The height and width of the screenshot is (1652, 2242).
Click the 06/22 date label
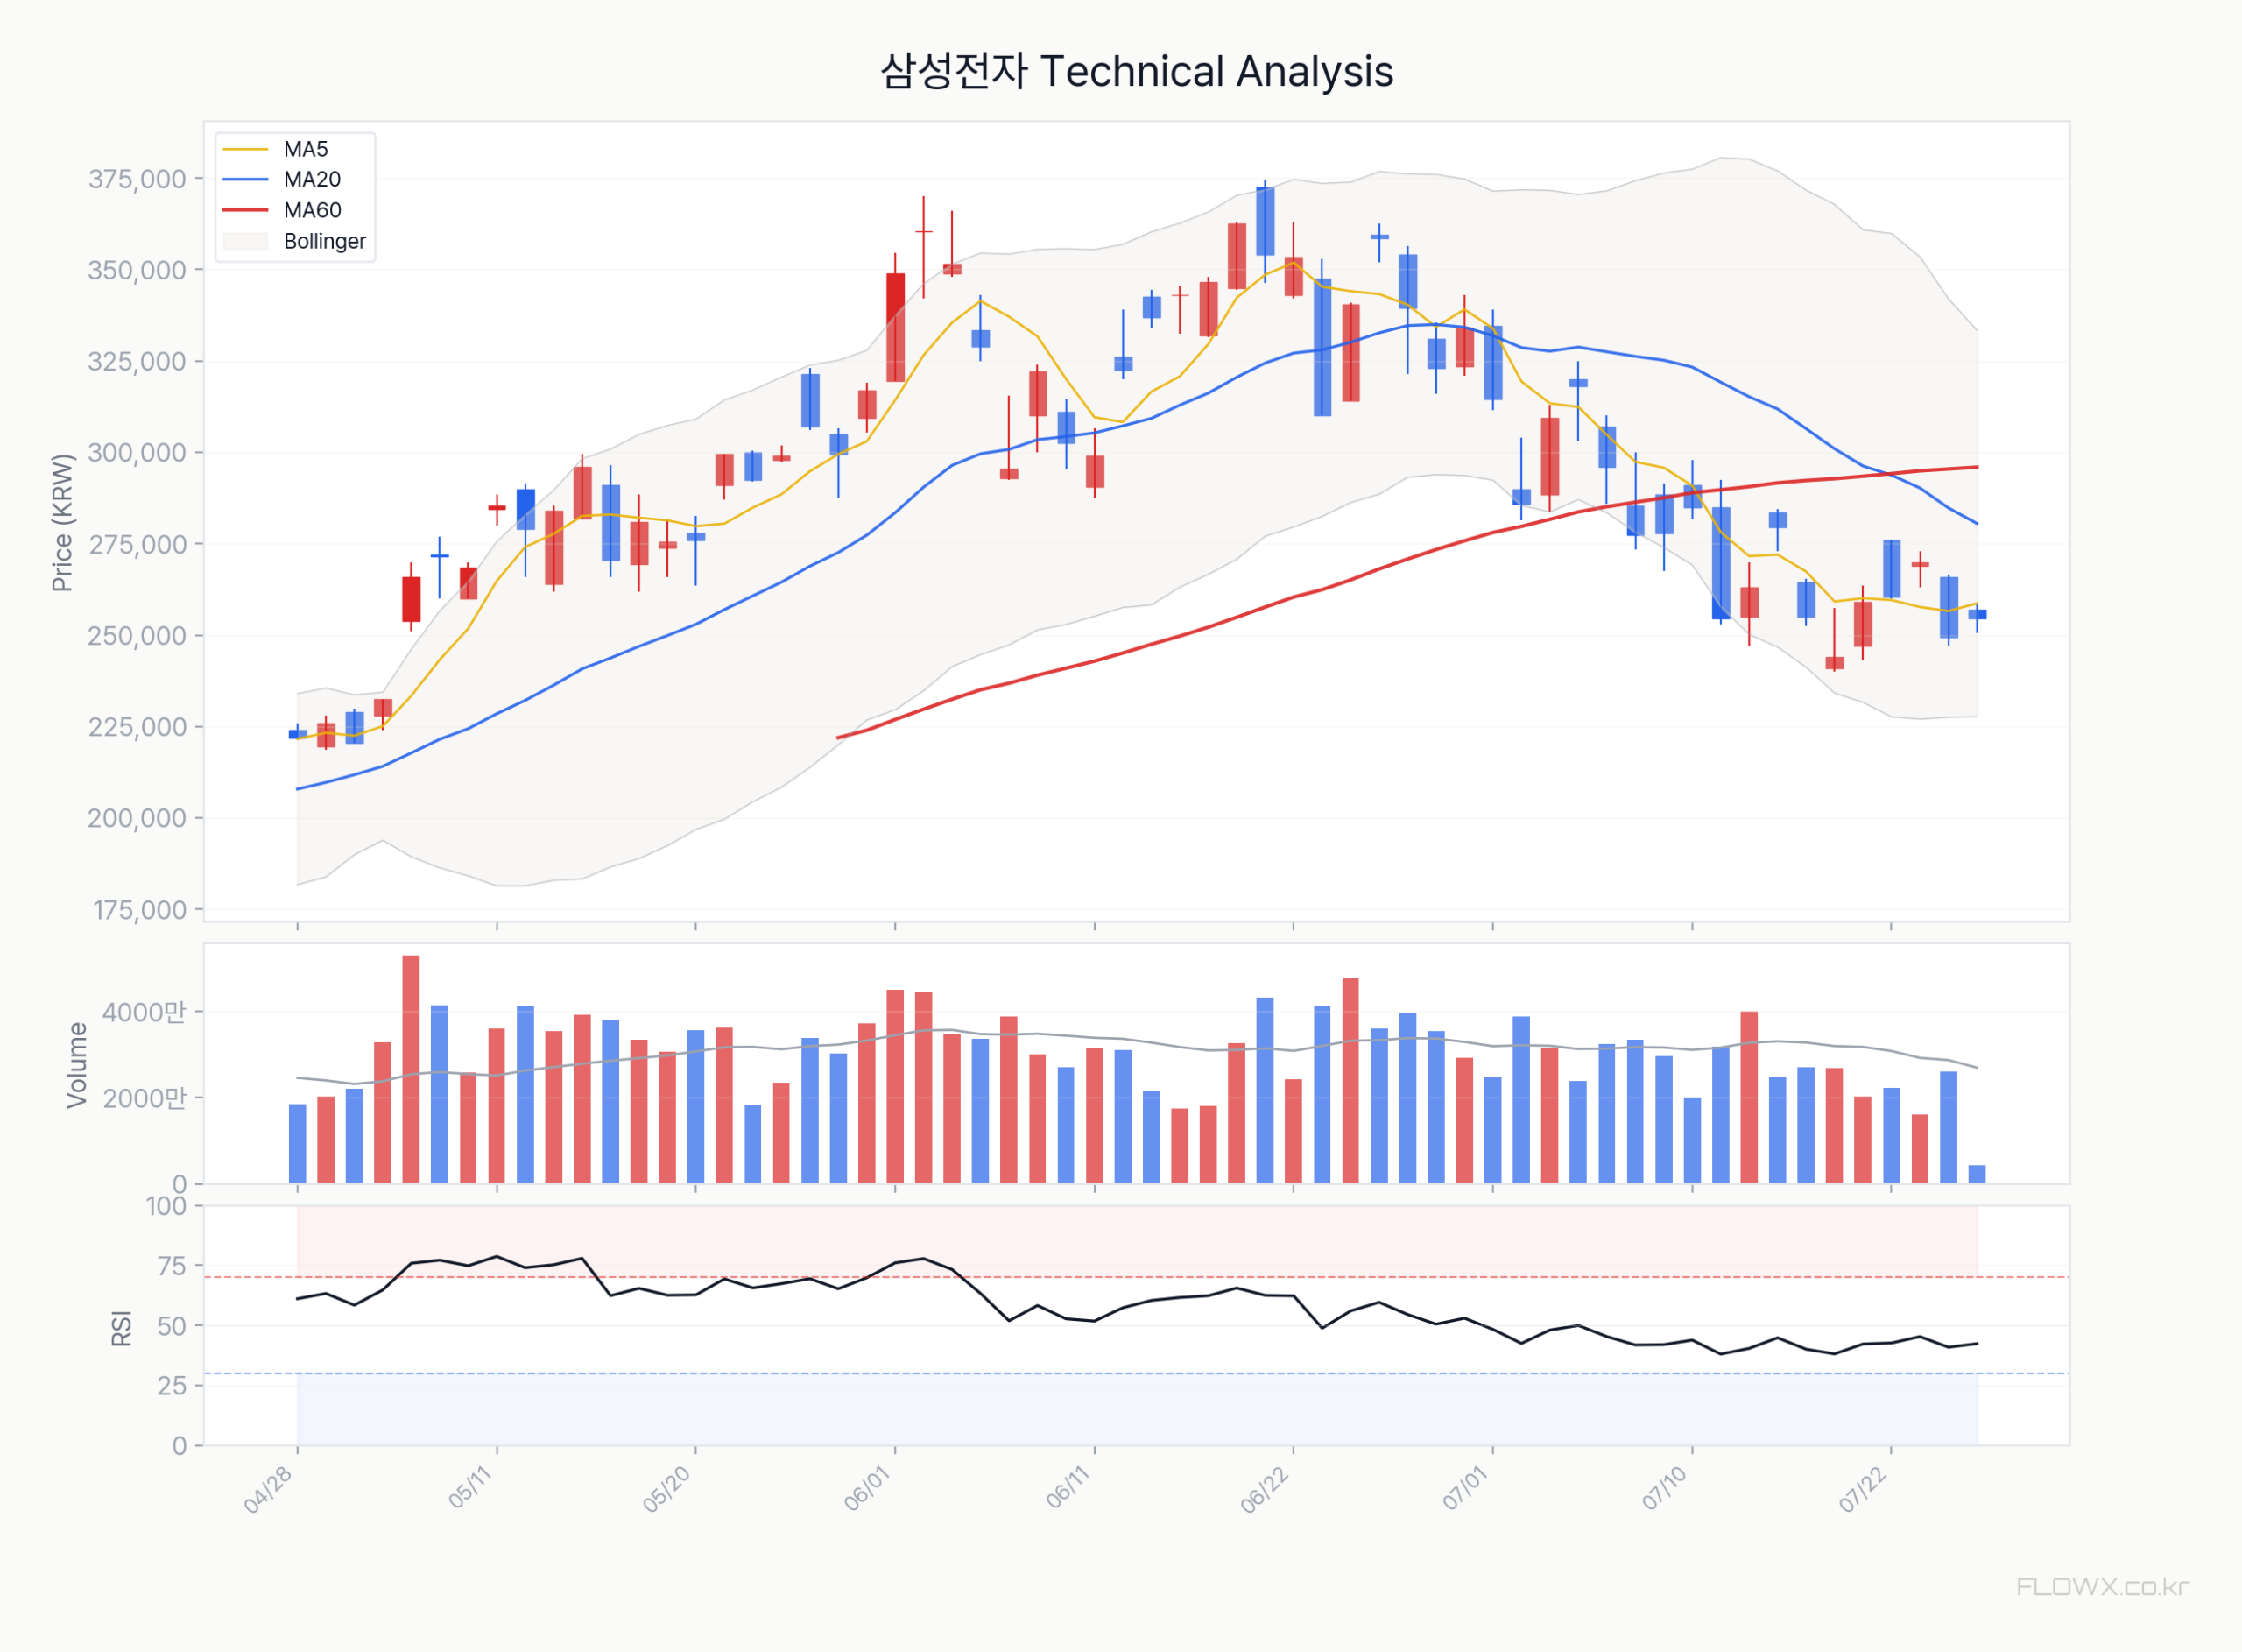click(x=1265, y=1489)
